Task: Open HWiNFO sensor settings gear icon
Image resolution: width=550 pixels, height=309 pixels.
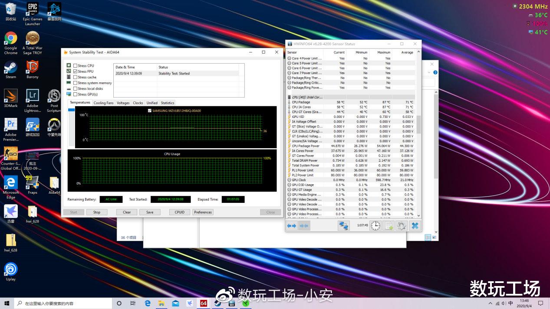Action: 402,226
